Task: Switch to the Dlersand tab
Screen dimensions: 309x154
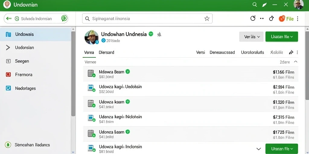Action: tap(107, 52)
